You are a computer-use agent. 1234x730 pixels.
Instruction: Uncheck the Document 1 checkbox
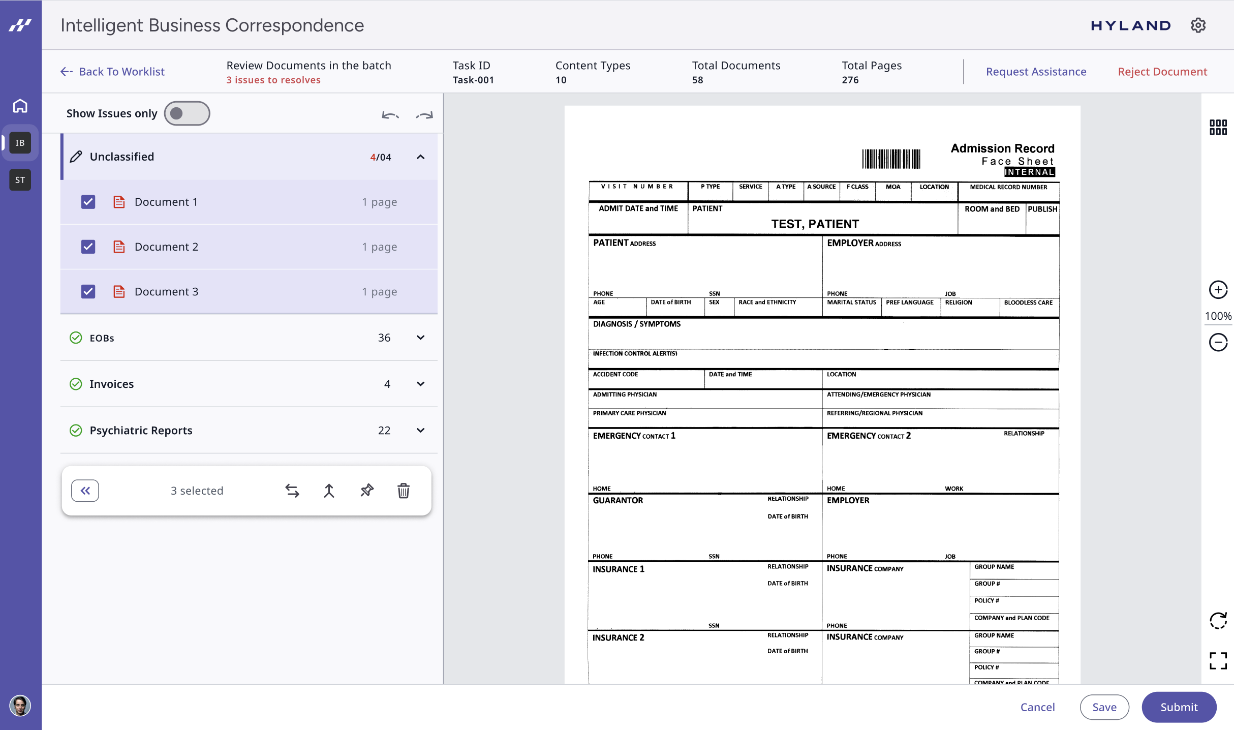pos(88,202)
